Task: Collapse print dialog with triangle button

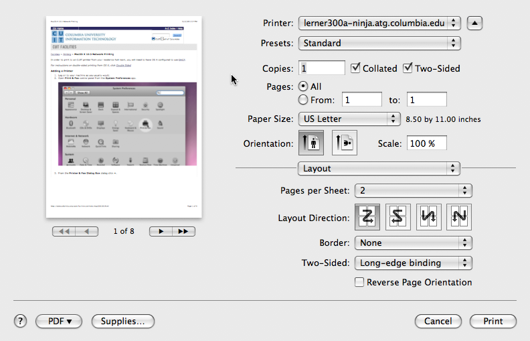Action: [x=474, y=23]
